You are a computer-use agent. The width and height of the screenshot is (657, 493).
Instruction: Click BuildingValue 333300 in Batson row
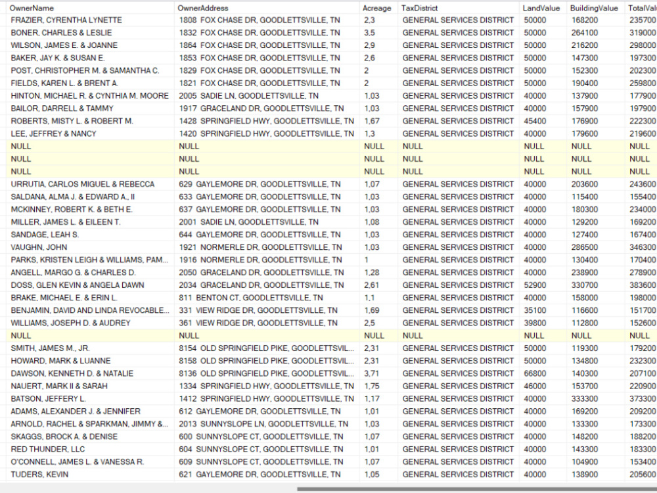[595, 399]
